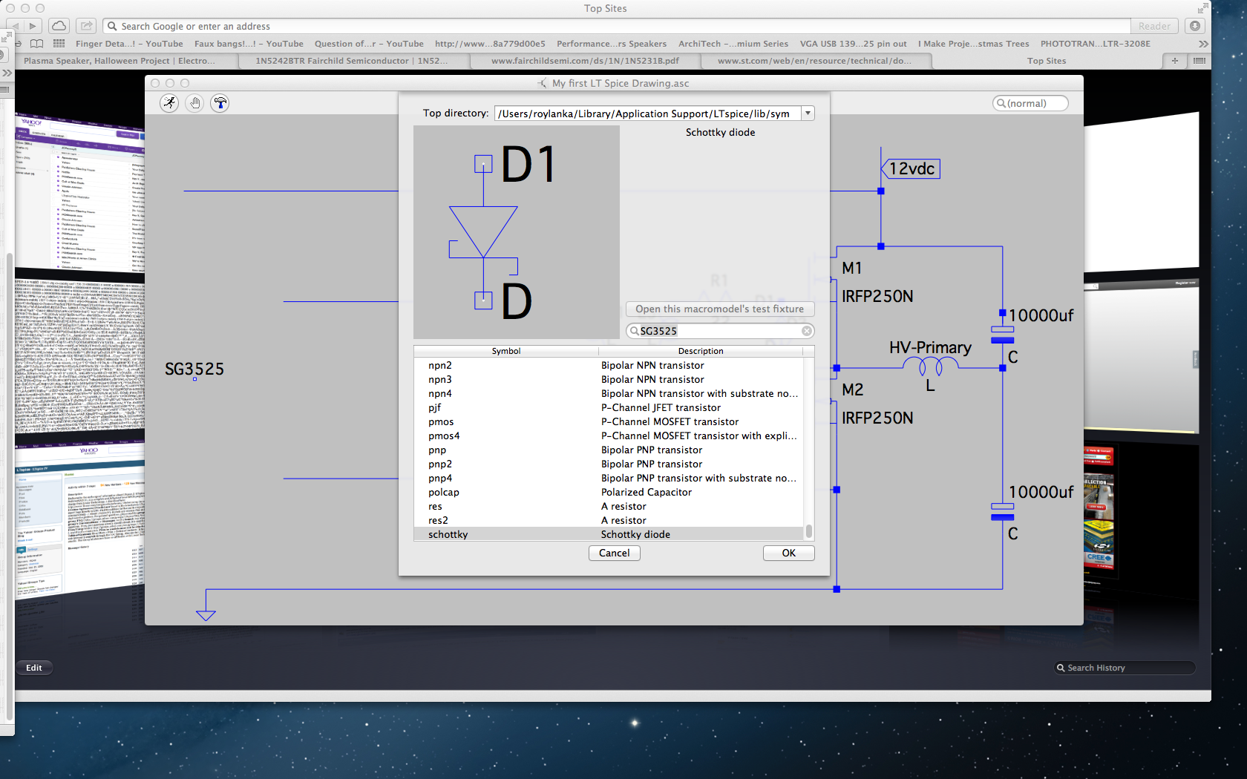Viewport: 1247px width, 779px height.
Task: Open PHOTOTRAN...LTR-3208E bookmark
Action: coord(1096,44)
